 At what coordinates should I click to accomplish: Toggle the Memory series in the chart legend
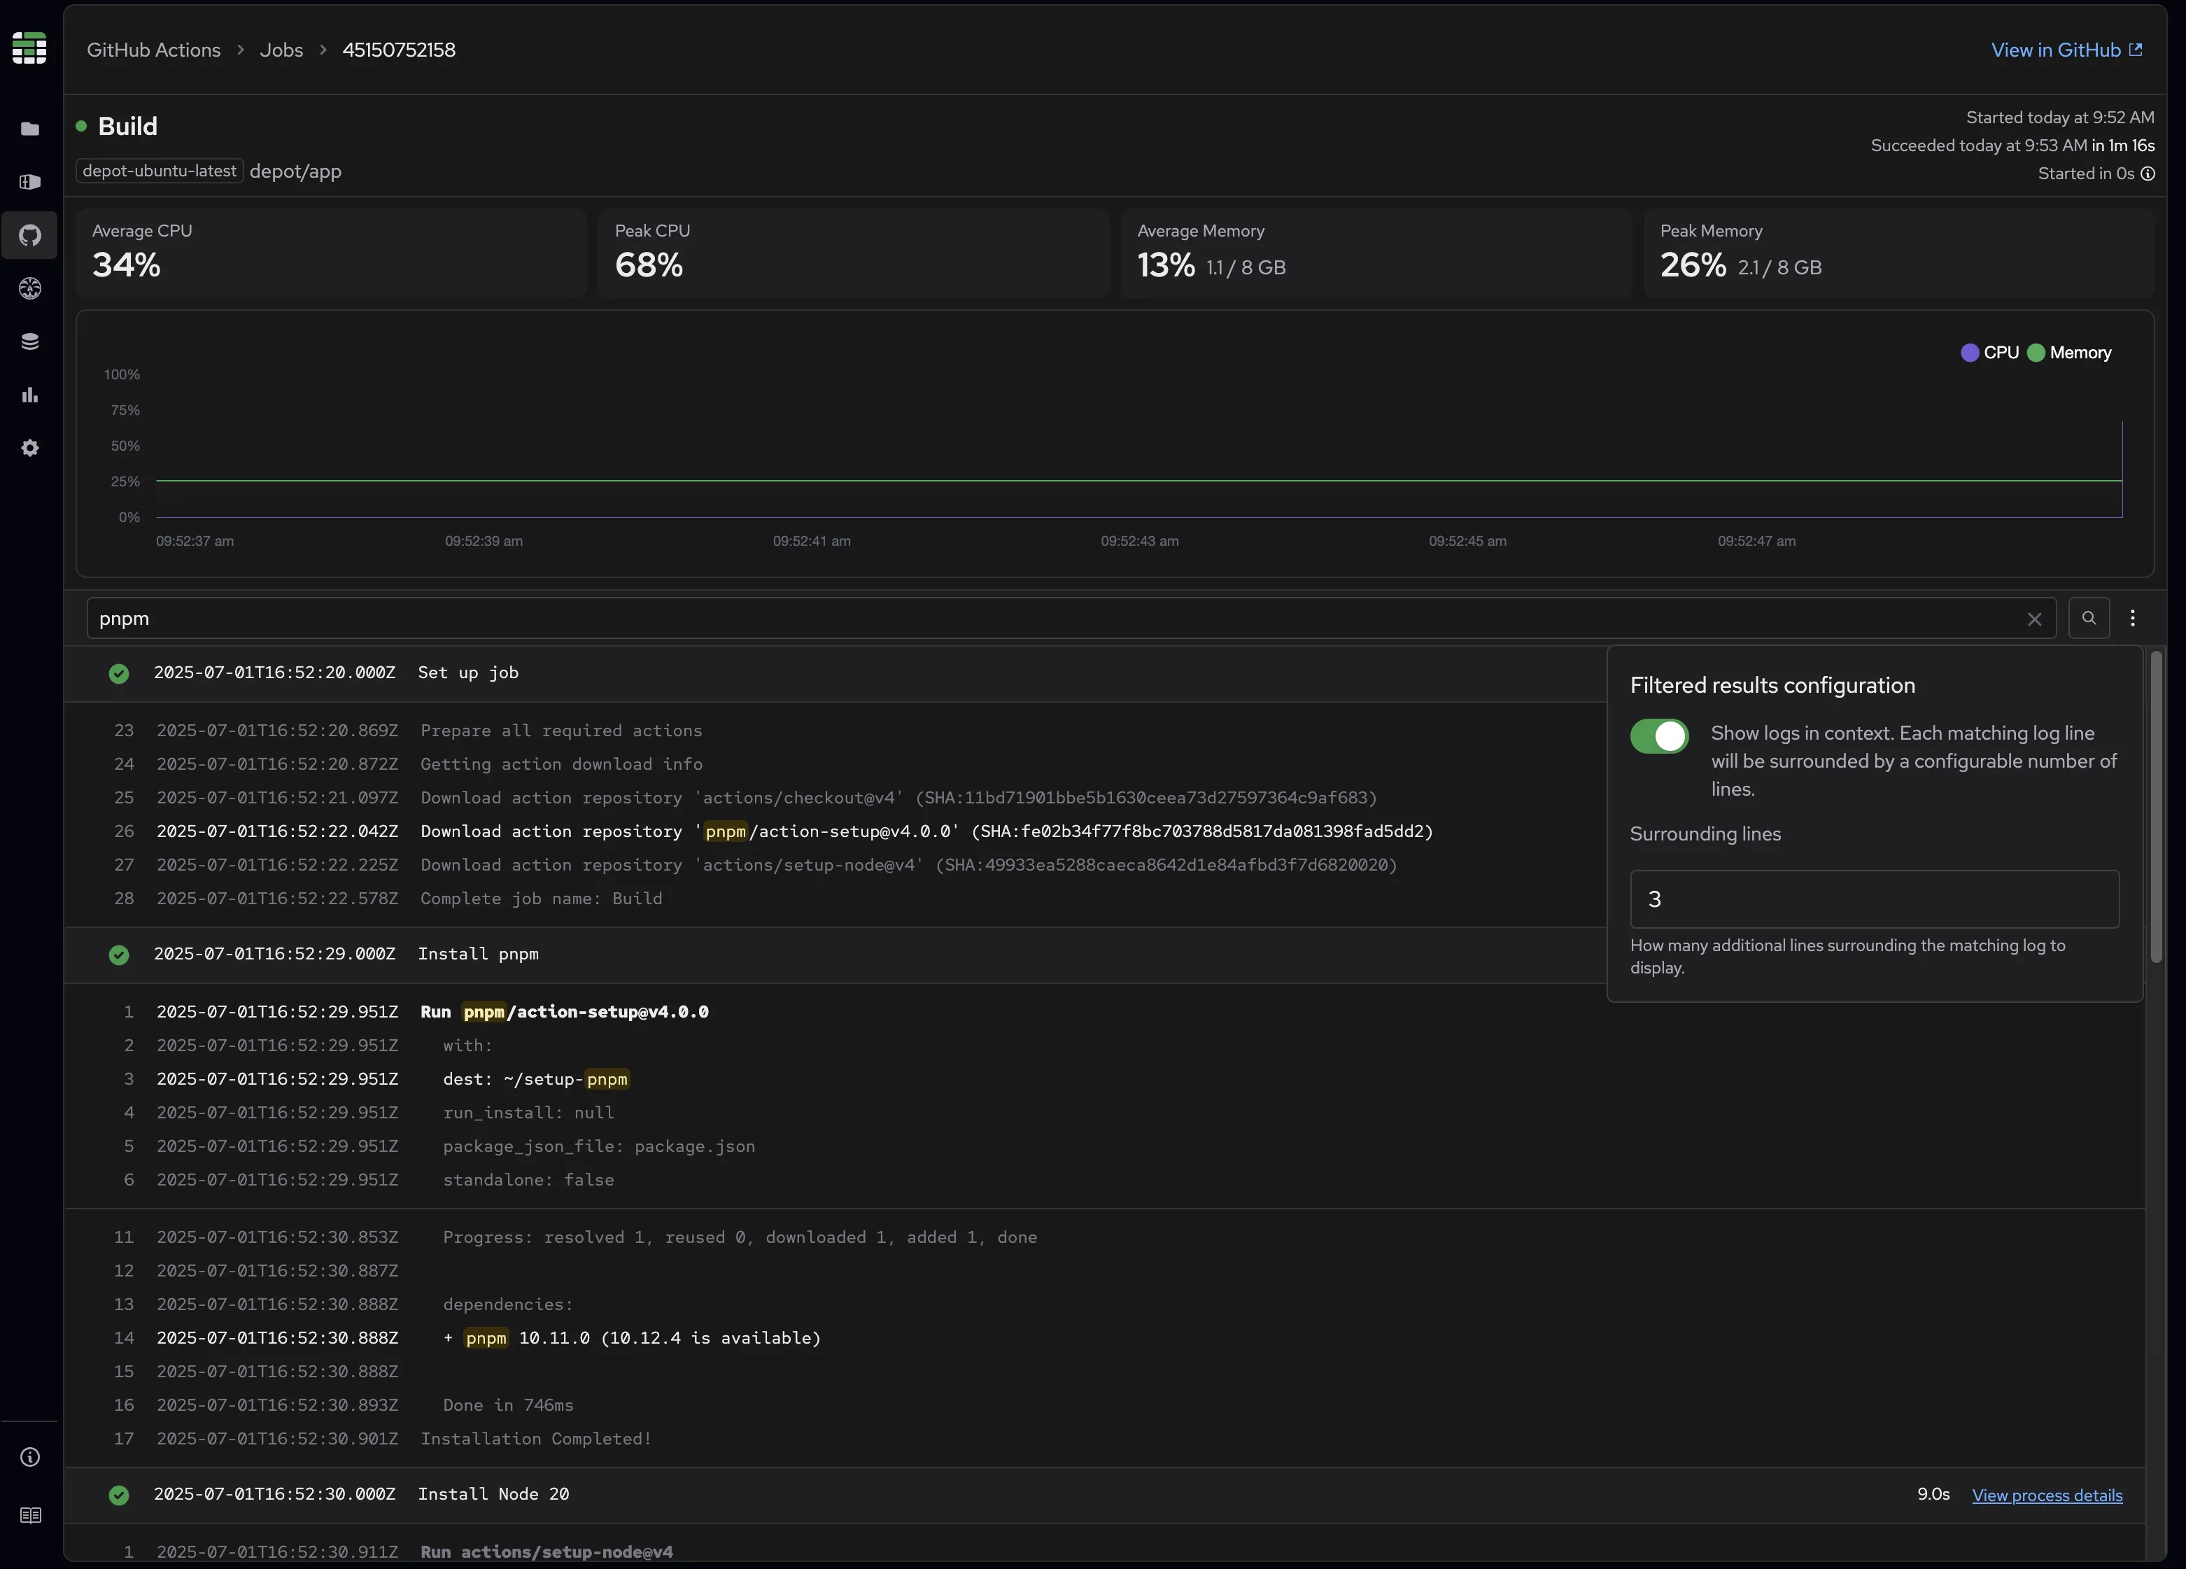click(x=2068, y=353)
